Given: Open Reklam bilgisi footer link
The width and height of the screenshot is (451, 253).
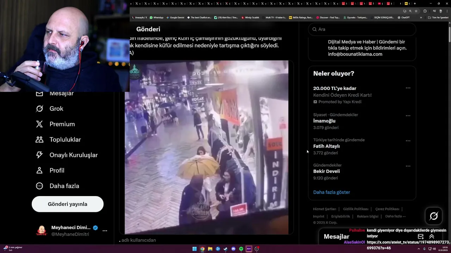Looking at the screenshot, I should [367, 216].
